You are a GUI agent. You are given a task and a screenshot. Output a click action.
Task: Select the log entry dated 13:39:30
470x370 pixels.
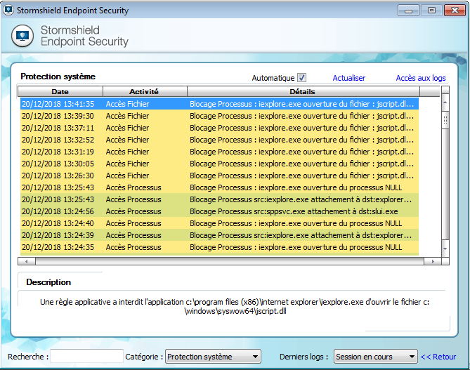tap(219, 116)
